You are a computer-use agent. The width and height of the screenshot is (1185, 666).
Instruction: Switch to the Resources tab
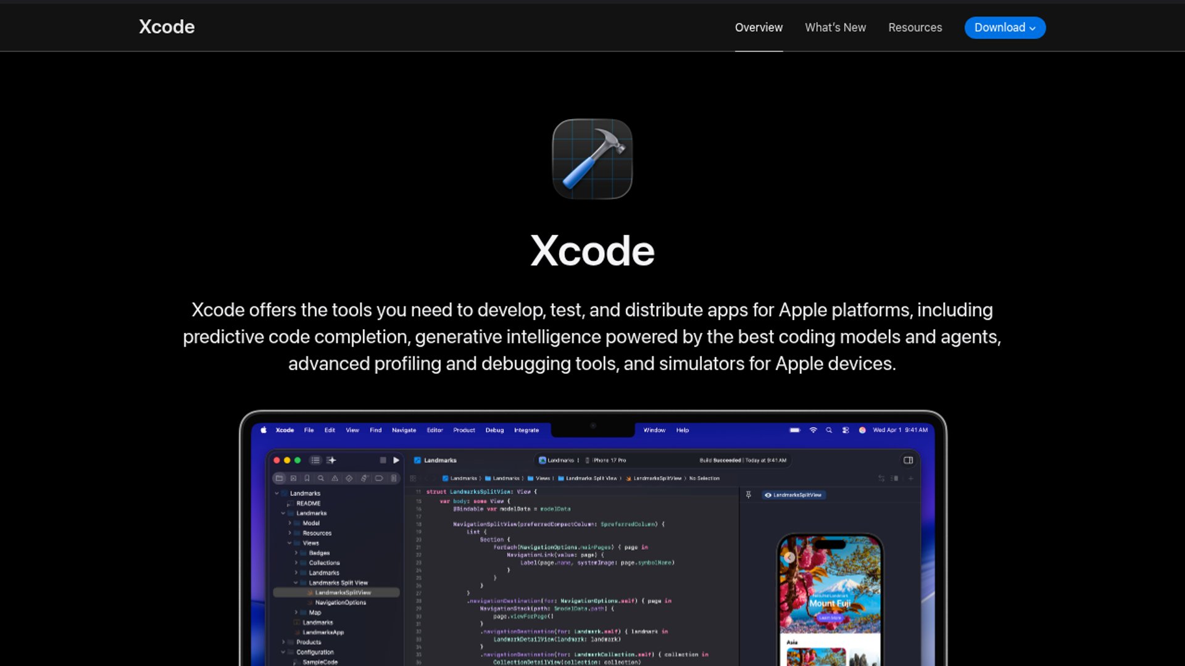pos(915,28)
